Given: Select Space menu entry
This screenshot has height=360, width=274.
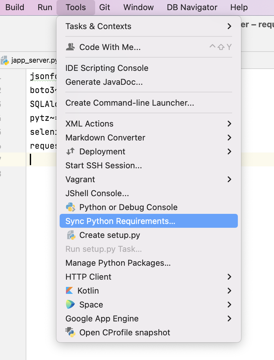Looking at the screenshot, I should 149,304.
